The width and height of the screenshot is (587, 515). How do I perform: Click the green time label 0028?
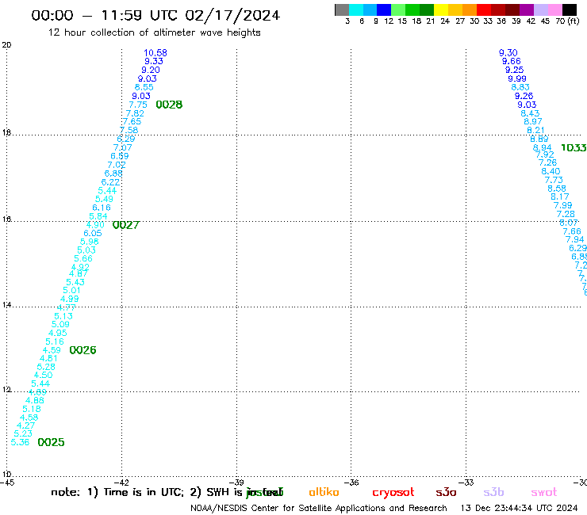169,105
